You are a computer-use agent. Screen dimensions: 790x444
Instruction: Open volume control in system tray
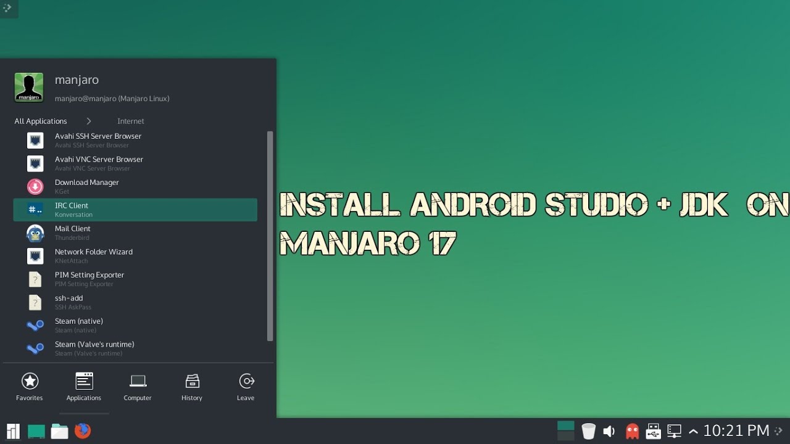pyautogui.click(x=609, y=431)
